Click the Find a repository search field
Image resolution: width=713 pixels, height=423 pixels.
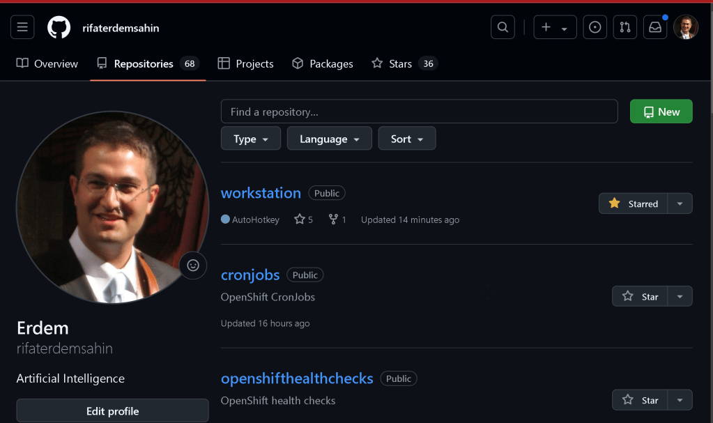pos(420,111)
